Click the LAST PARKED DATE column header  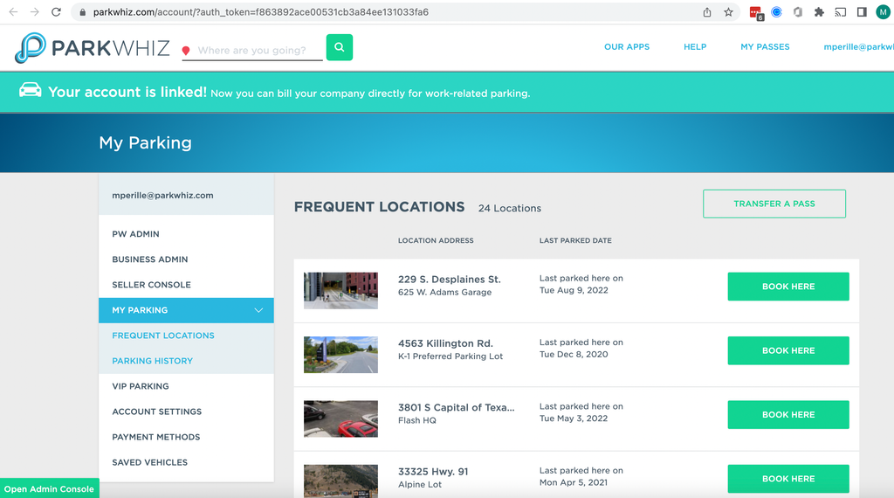pyautogui.click(x=575, y=241)
